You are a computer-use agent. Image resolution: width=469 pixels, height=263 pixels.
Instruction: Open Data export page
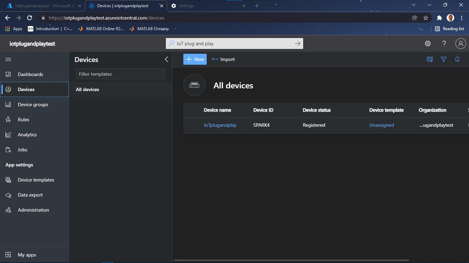pyautogui.click(x=34, y=195)
